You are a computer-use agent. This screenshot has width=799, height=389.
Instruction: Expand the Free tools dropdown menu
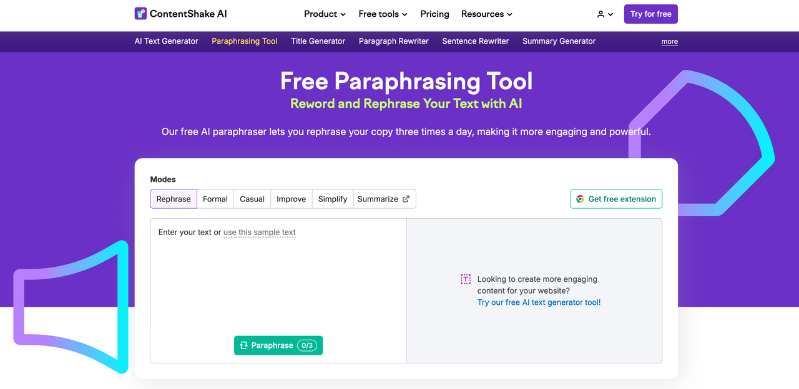coord(383,14)
